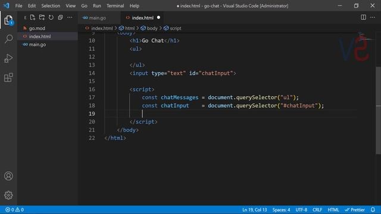The image size is (381, 214).
Task: Click the New File icon in explorer
Action: [x=33, y=17]
